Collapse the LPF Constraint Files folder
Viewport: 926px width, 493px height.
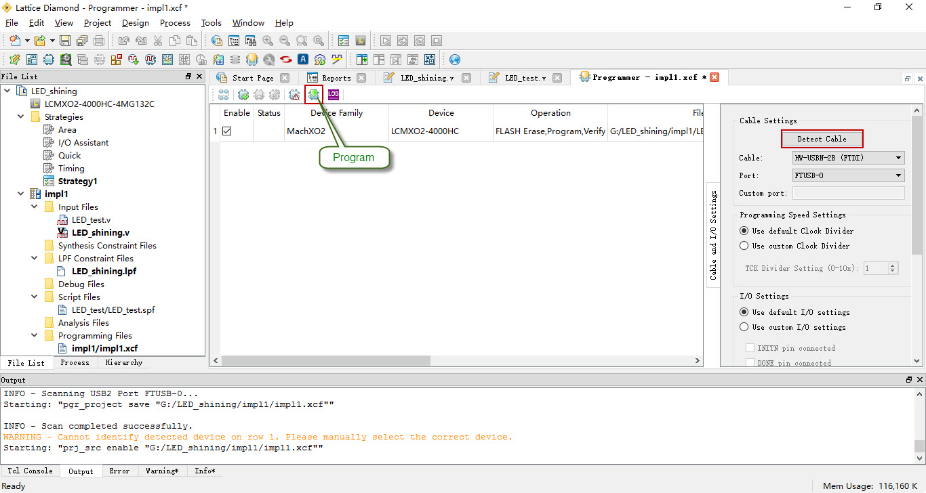tap(35, 258)
